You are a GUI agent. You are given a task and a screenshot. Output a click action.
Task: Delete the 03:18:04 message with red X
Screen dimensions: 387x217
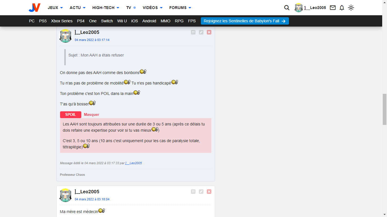pyautogui.click(x=209, y=192)
